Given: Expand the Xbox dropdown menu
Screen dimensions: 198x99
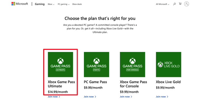Looking at the screenshot, I should pos(51,4).
